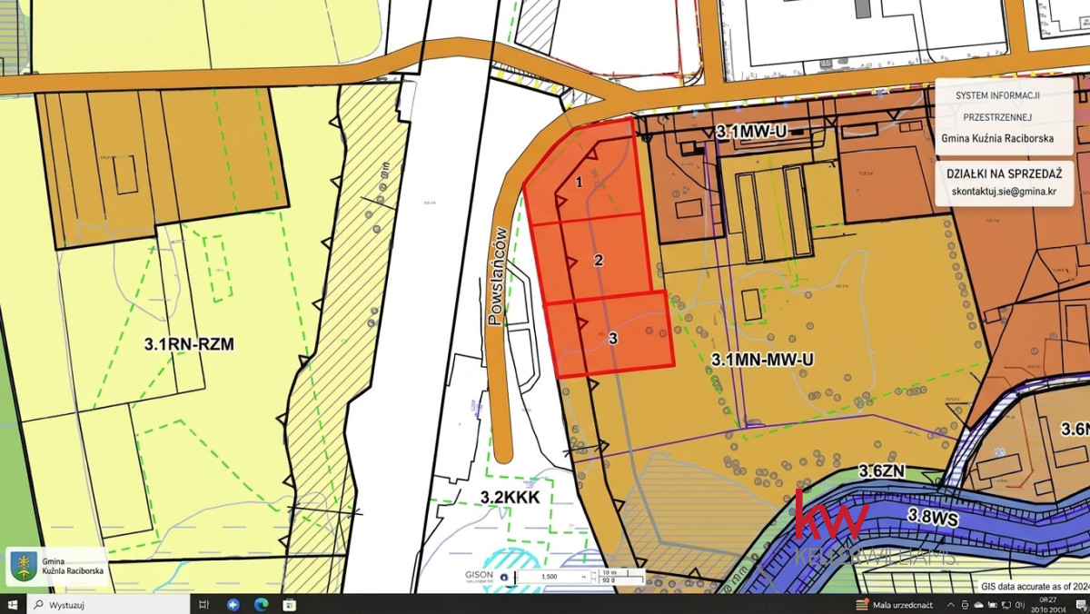Click the network icon in system tray
This screenshot has width=1090, height=614.
1006,605
